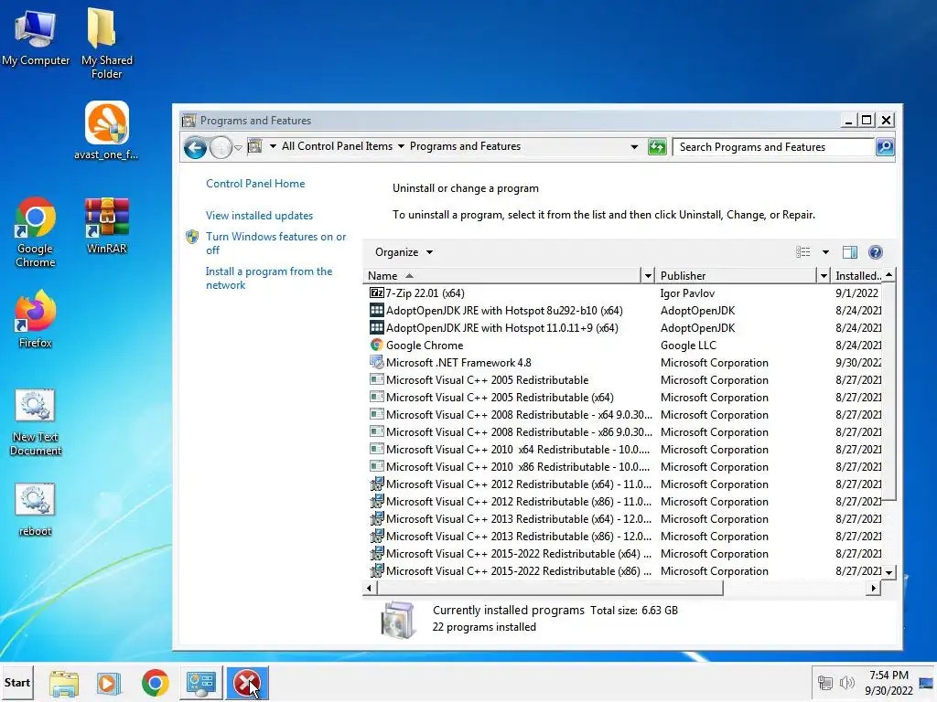
Task: Change view using the view icon
Action: click(803, 252)
